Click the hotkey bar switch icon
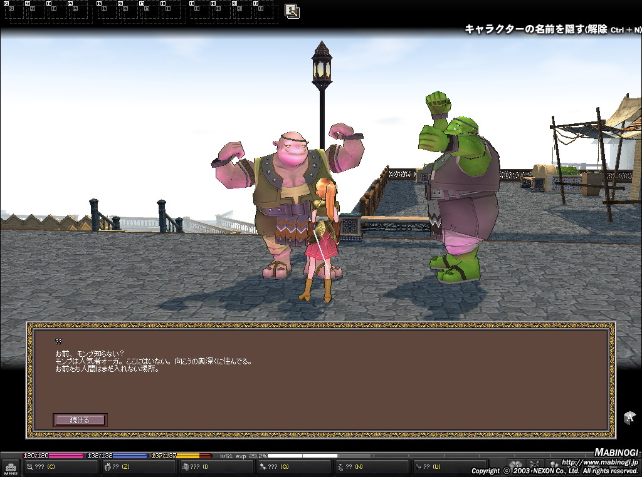This screenshot has height=477, width=642. pyautogui.click(x=292, y=11)
